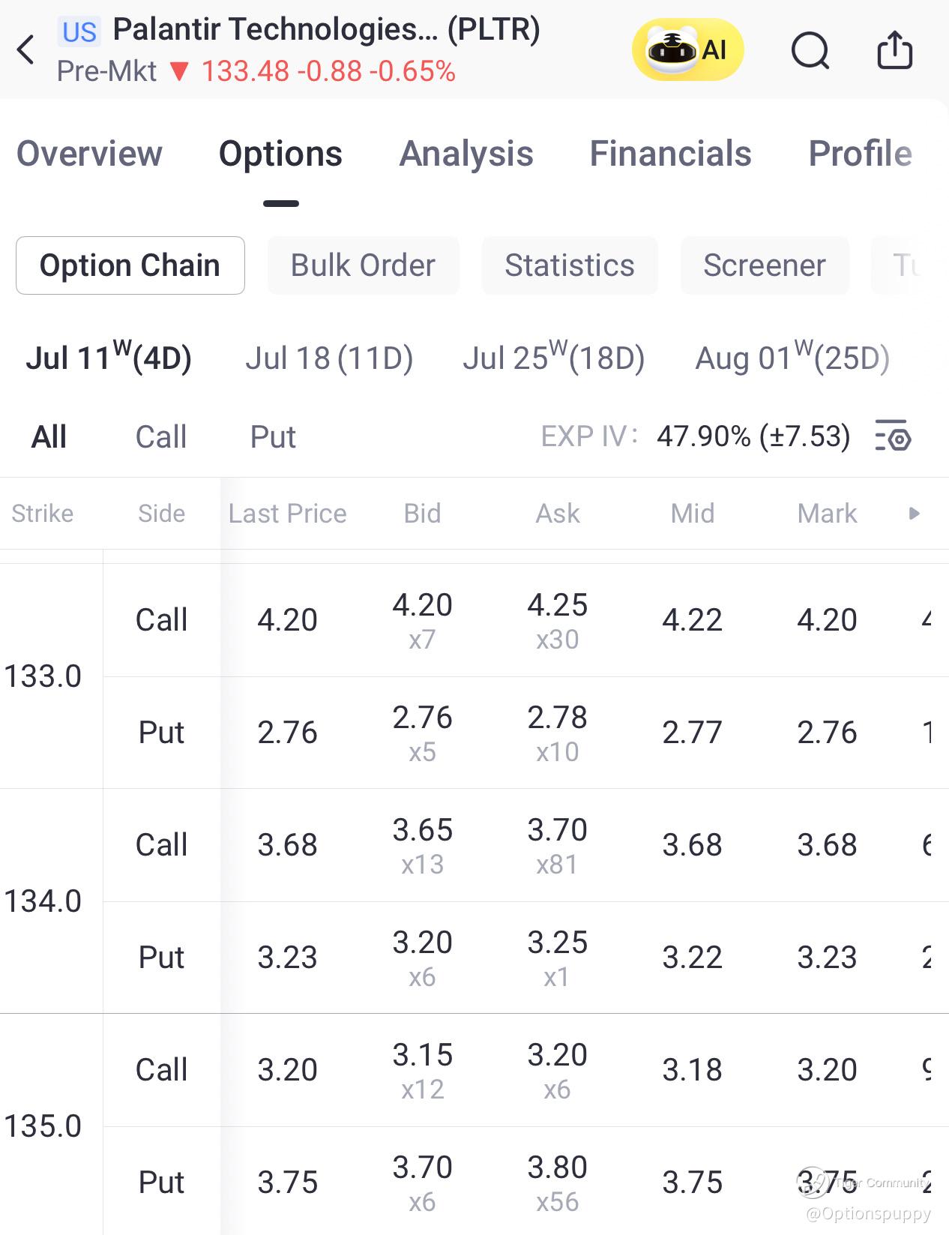Image resolution: width=949 pixels, height=1235 pixels.
Task: Tap the back arrow icon
Action: tap(26, 50)
